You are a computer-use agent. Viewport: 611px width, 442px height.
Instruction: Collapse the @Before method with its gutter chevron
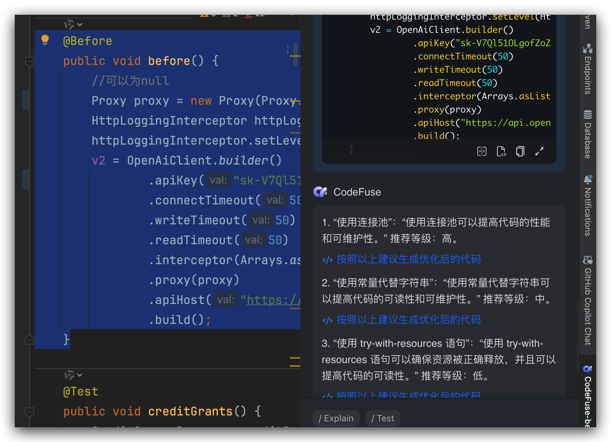point(30,61)
